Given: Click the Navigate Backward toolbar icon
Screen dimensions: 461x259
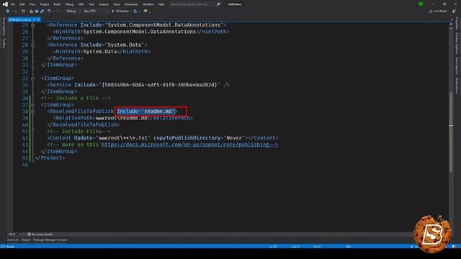Looking at the screenshot, I should [x=8, y=12].
